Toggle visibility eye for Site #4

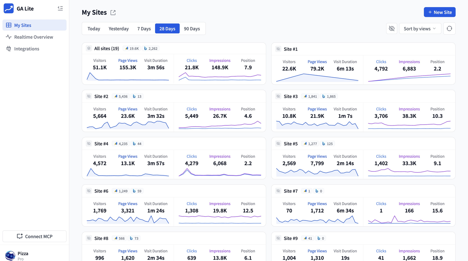pos(89,143)
